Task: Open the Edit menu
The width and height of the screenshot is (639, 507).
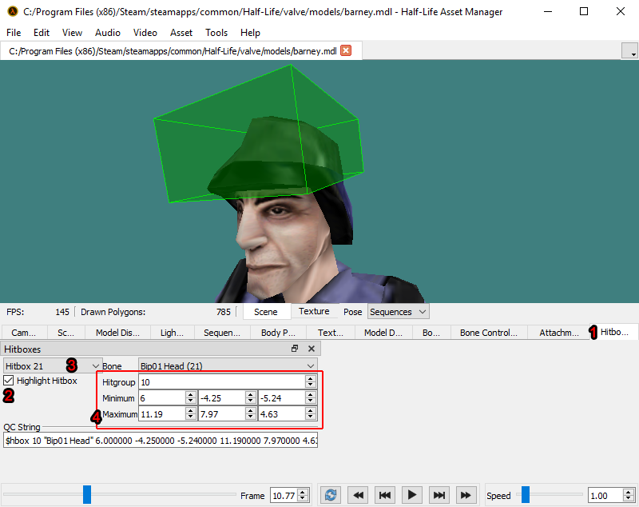Action: coord(42,33)
